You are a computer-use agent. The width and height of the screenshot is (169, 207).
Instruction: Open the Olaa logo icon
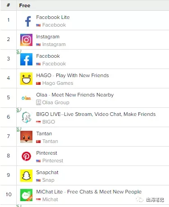point(26,98)
